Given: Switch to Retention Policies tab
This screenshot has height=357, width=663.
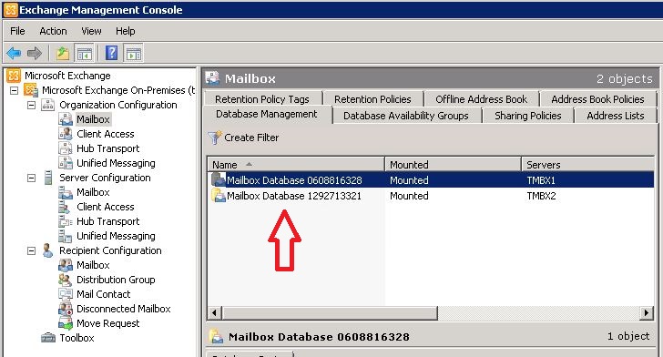Looking at the screenshot, I should (372, 99).
